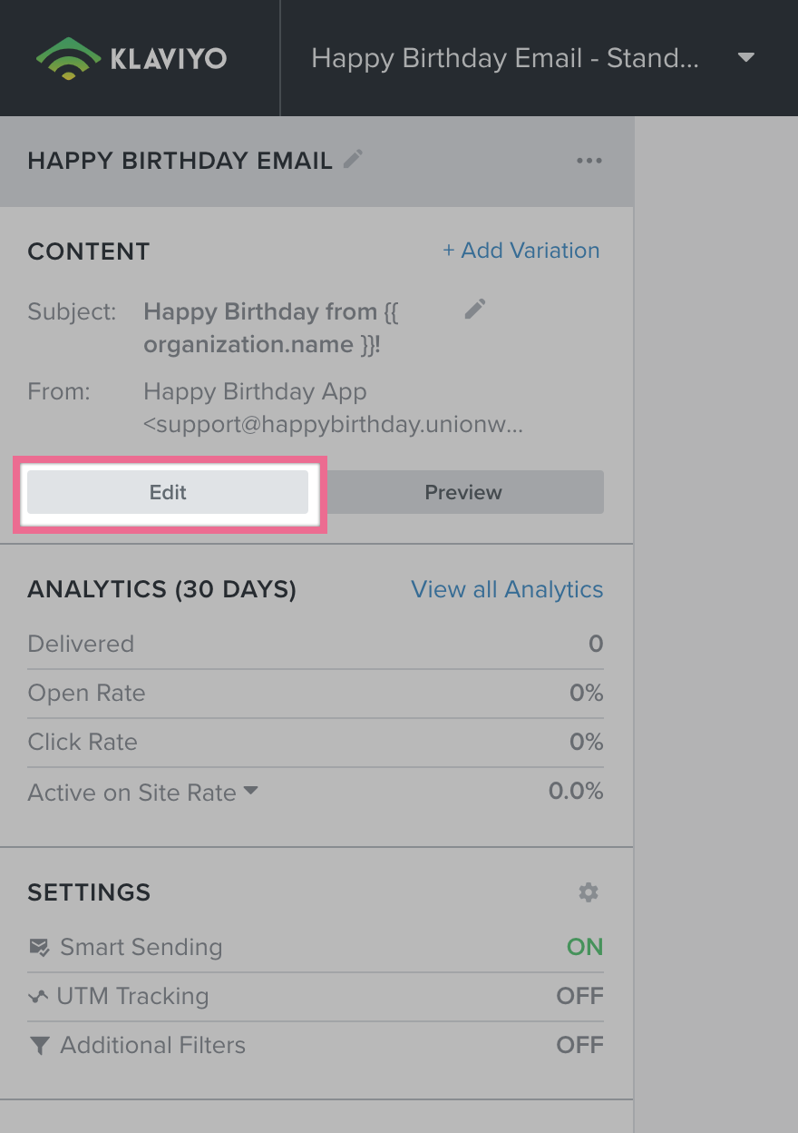Click the Delivered analytics row

pos(315,644)
